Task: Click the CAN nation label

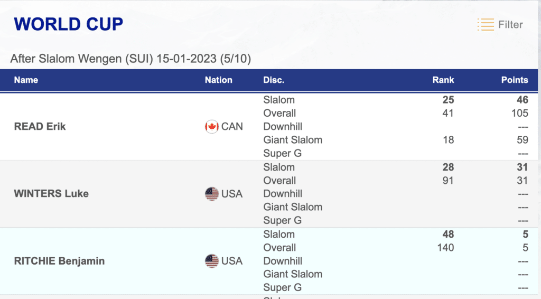Action: [x=232, y=127]
